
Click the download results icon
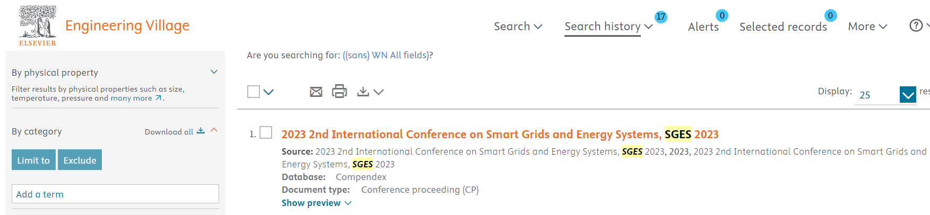point(363,92)
